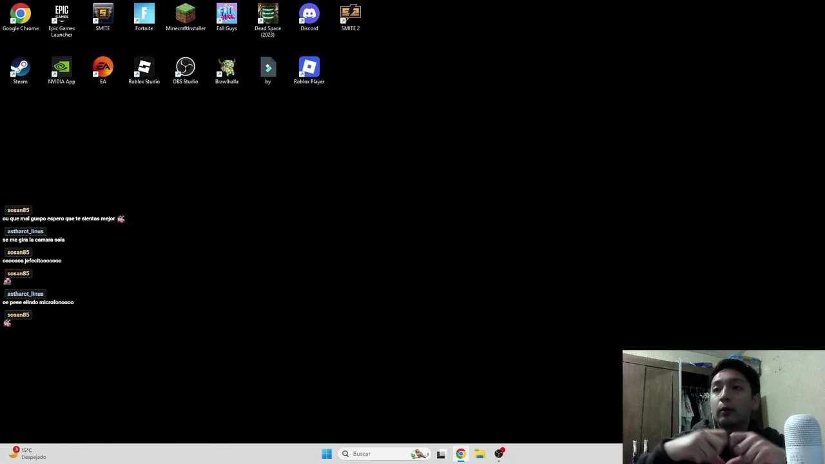Screen dimensions: 825x464
Task: Select the EA app desktop icon
Action: click(102, 71)
